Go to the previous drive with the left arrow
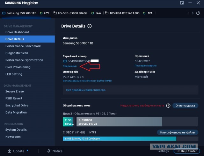 coord(188,13)
